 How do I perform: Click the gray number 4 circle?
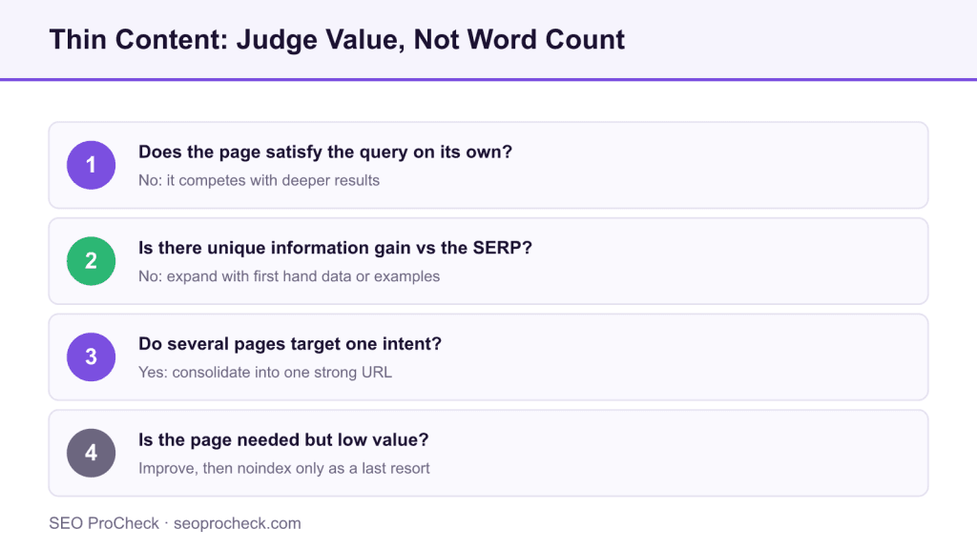point(91,453)
